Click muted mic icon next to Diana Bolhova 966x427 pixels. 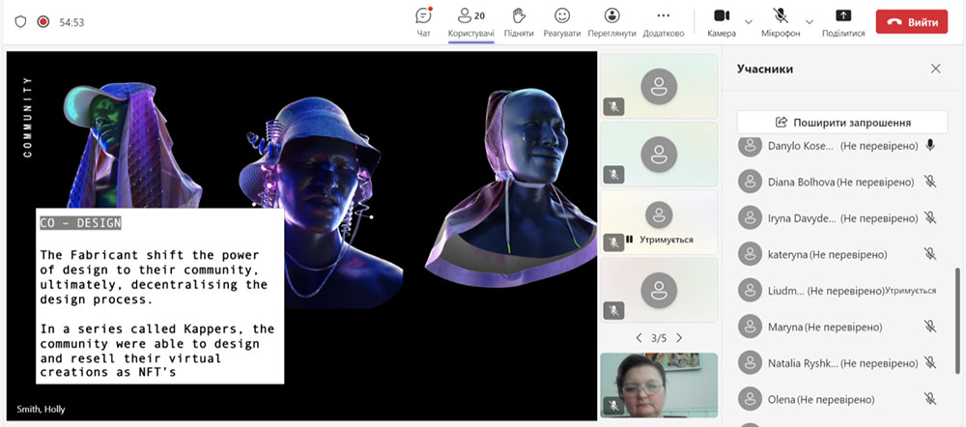pos(930,182)
